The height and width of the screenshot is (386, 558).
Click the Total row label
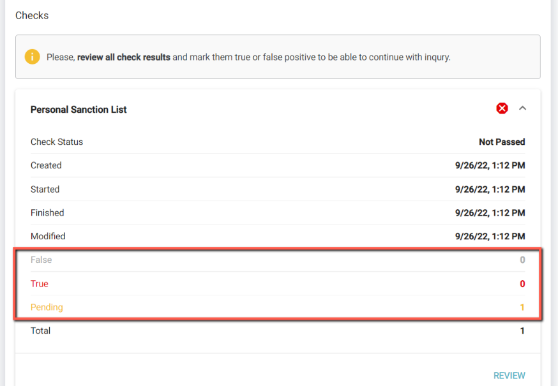(41, 330)
